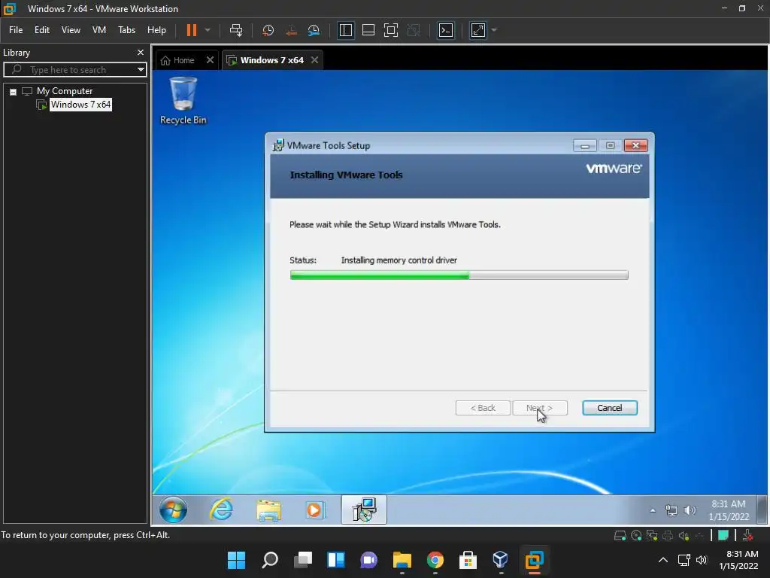
Task: Open the Snapshot Manager icon
Action: click(314, 30)
